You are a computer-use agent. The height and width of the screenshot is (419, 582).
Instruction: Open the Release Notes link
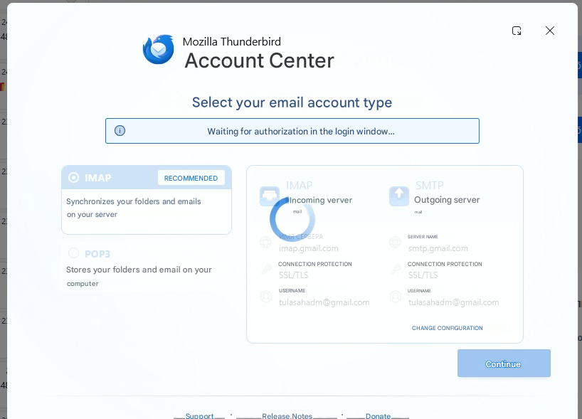pos(287,416)
